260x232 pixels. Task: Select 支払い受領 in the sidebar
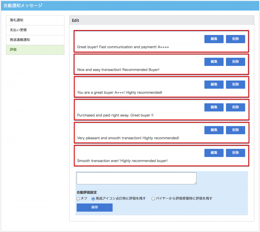click(35, 30)
